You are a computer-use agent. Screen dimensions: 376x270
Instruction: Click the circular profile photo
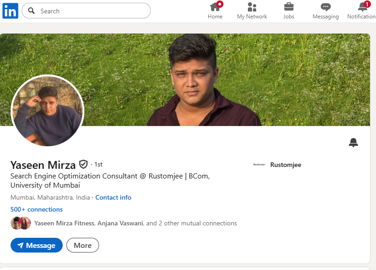coord(47,111)
